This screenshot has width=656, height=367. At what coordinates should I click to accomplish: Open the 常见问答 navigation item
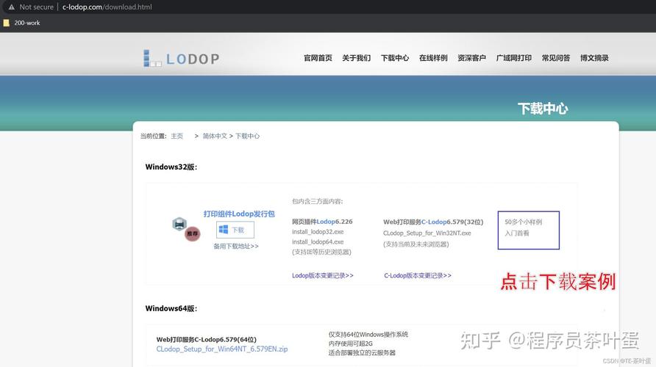556,58
